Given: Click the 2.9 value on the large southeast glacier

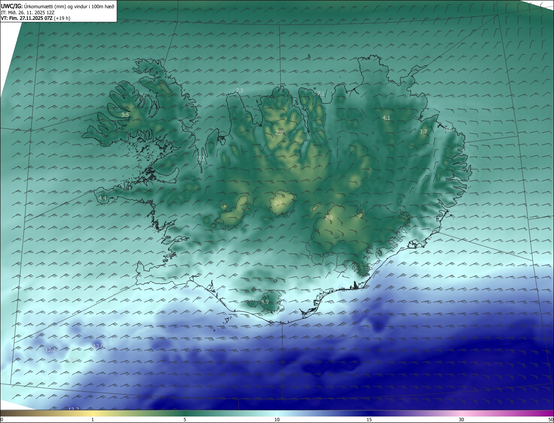Looking at the screenshot, I should [329, 218].
